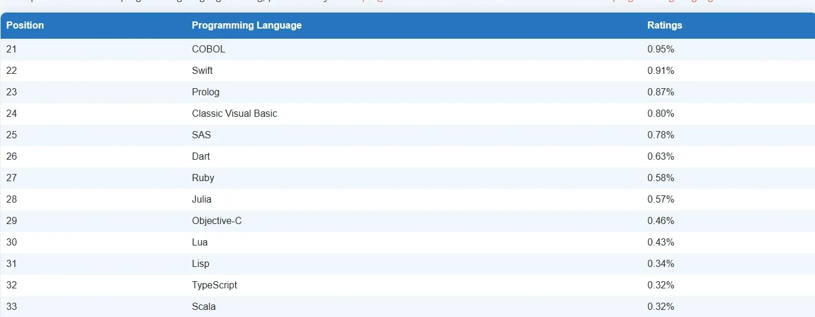815x317 pixels.
Task: Click the 0.91% rating for Swift
Action: (x=660, y=71)
